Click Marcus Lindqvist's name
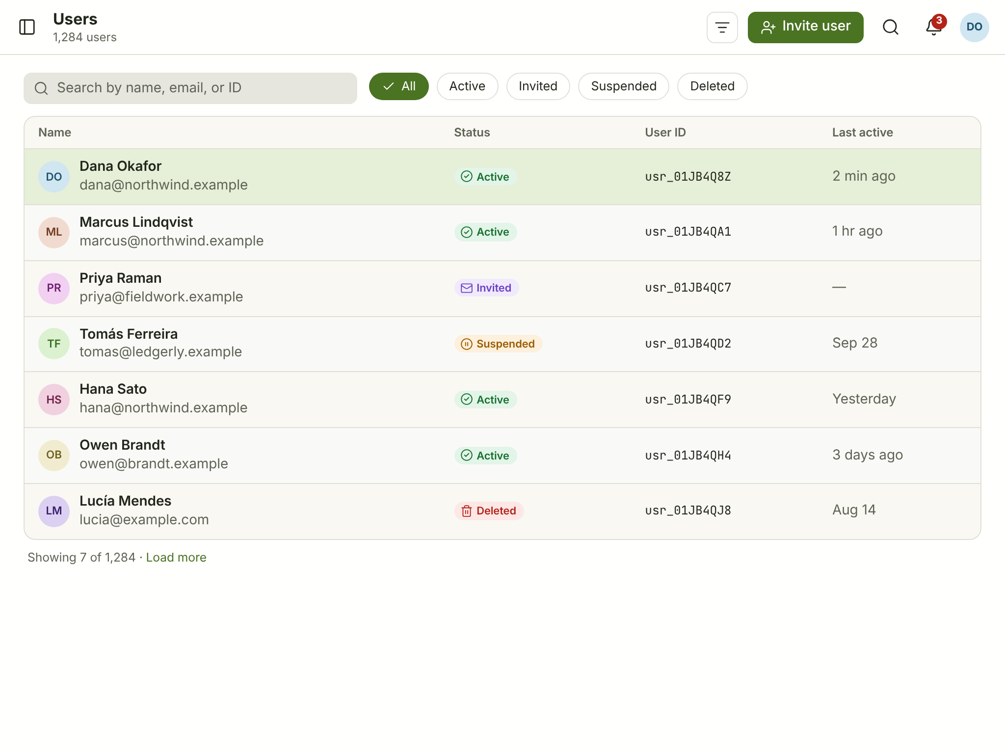 tap(136, 222)
